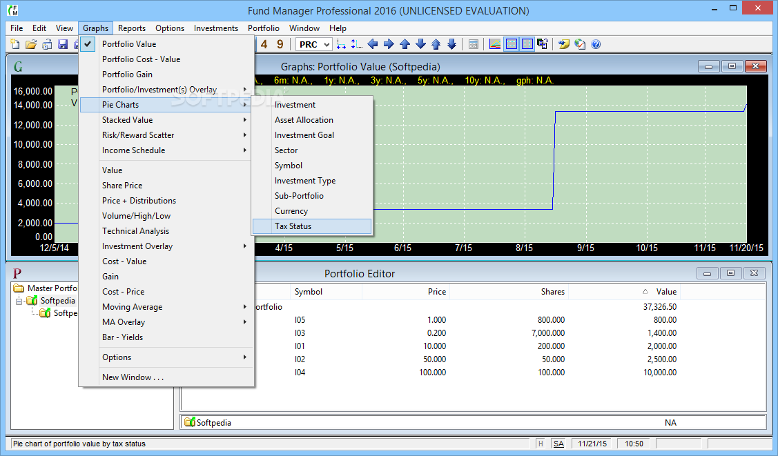Sort by the Value column header
Image resolution: width=778 pixels, height=456 pixels.
pyautogui.click(x=623, y=292)
